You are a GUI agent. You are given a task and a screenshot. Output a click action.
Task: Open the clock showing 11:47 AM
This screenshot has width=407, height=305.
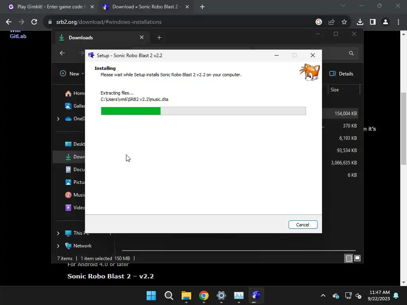[x=379, y=295]
